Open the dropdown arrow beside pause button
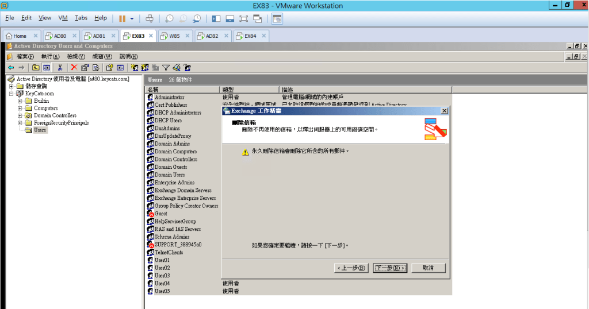589x309 pixels. (x=132, y=18)
